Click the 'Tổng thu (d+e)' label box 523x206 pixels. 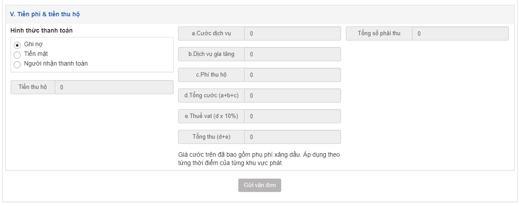coord(211,137)
